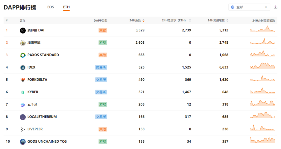Click the LOCALETHEREUM purple circle icon

(x=23, y=117)
